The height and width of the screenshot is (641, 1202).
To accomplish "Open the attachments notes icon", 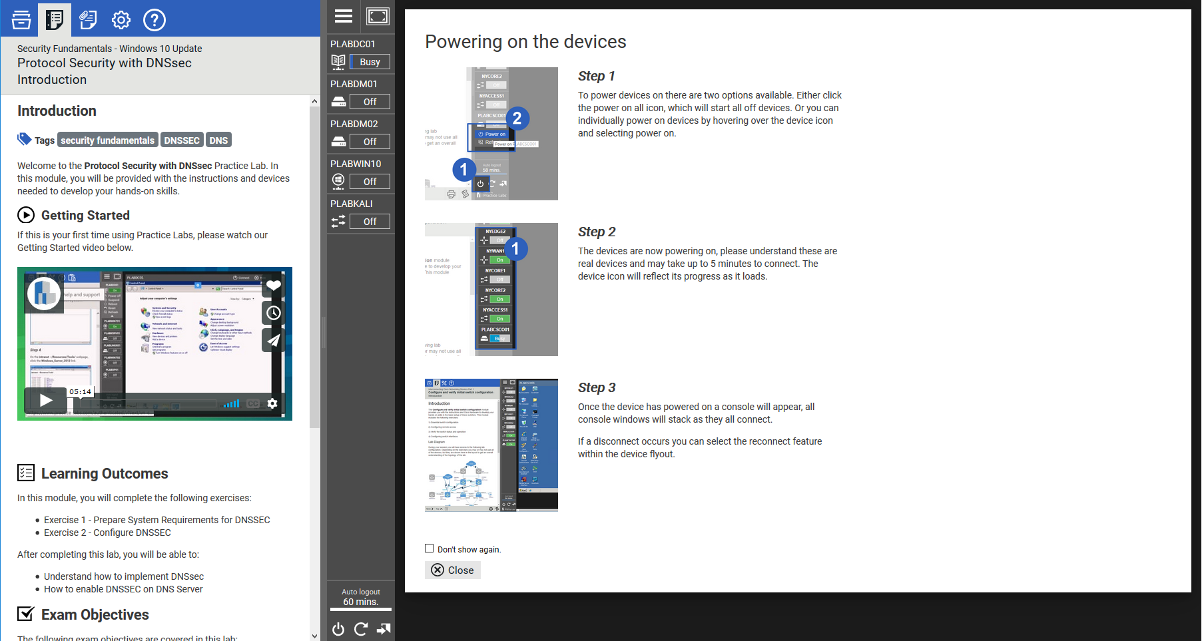I will coord(88,20).
